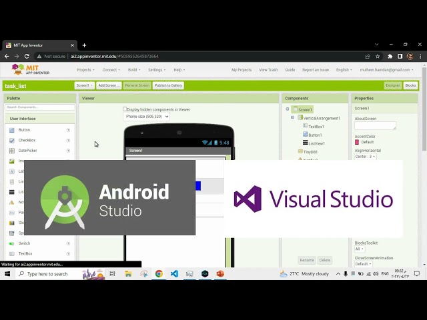Click the Search Components field
Image resolution: width=427 pixels, height=320 pixels.
[x=40, y=107]
